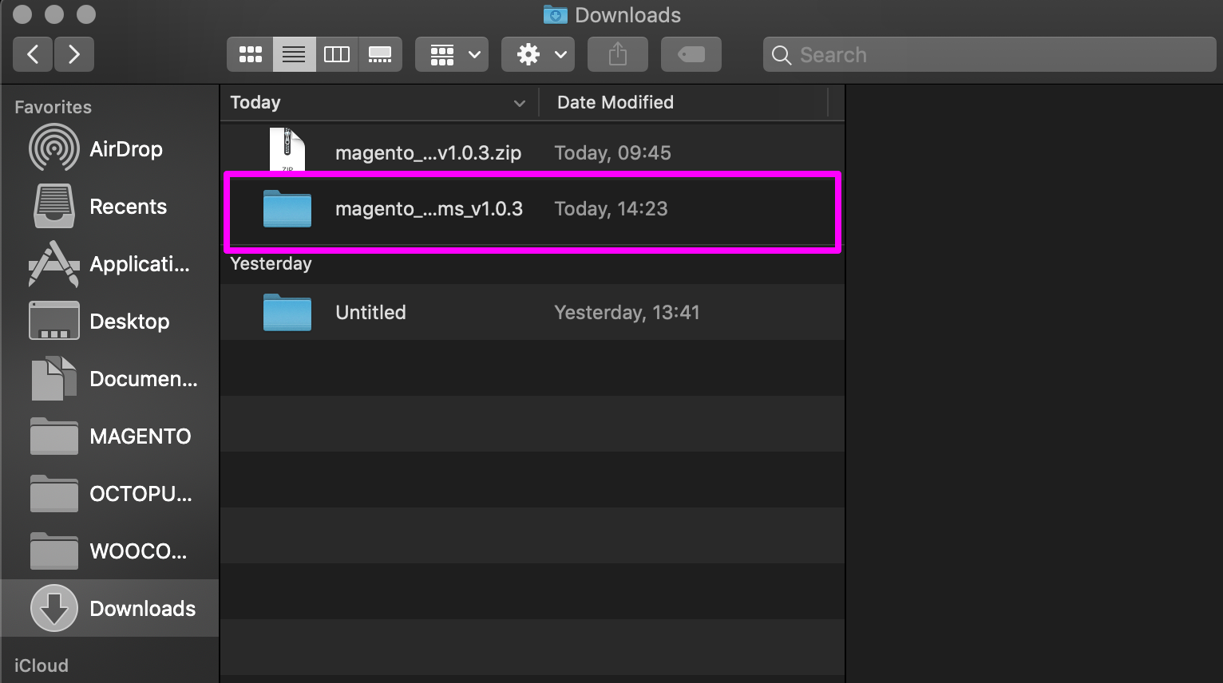Screen dimensions: 1223x683
Task: Click the Edit Tags toolbar button
Action: 691,54
